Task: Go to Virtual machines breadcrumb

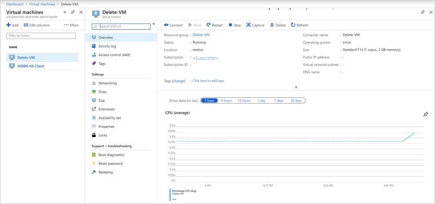Action: click(42, 4)
